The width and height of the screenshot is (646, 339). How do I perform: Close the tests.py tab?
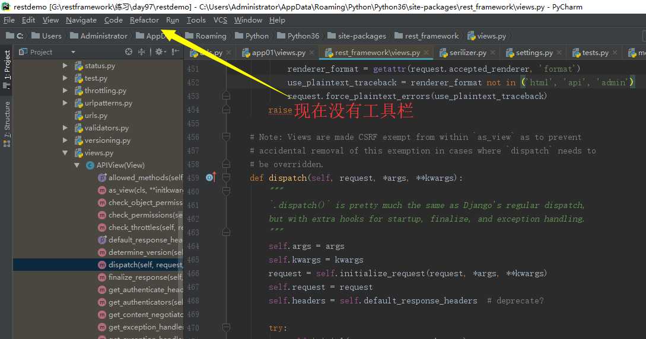(x=615, y=53)
